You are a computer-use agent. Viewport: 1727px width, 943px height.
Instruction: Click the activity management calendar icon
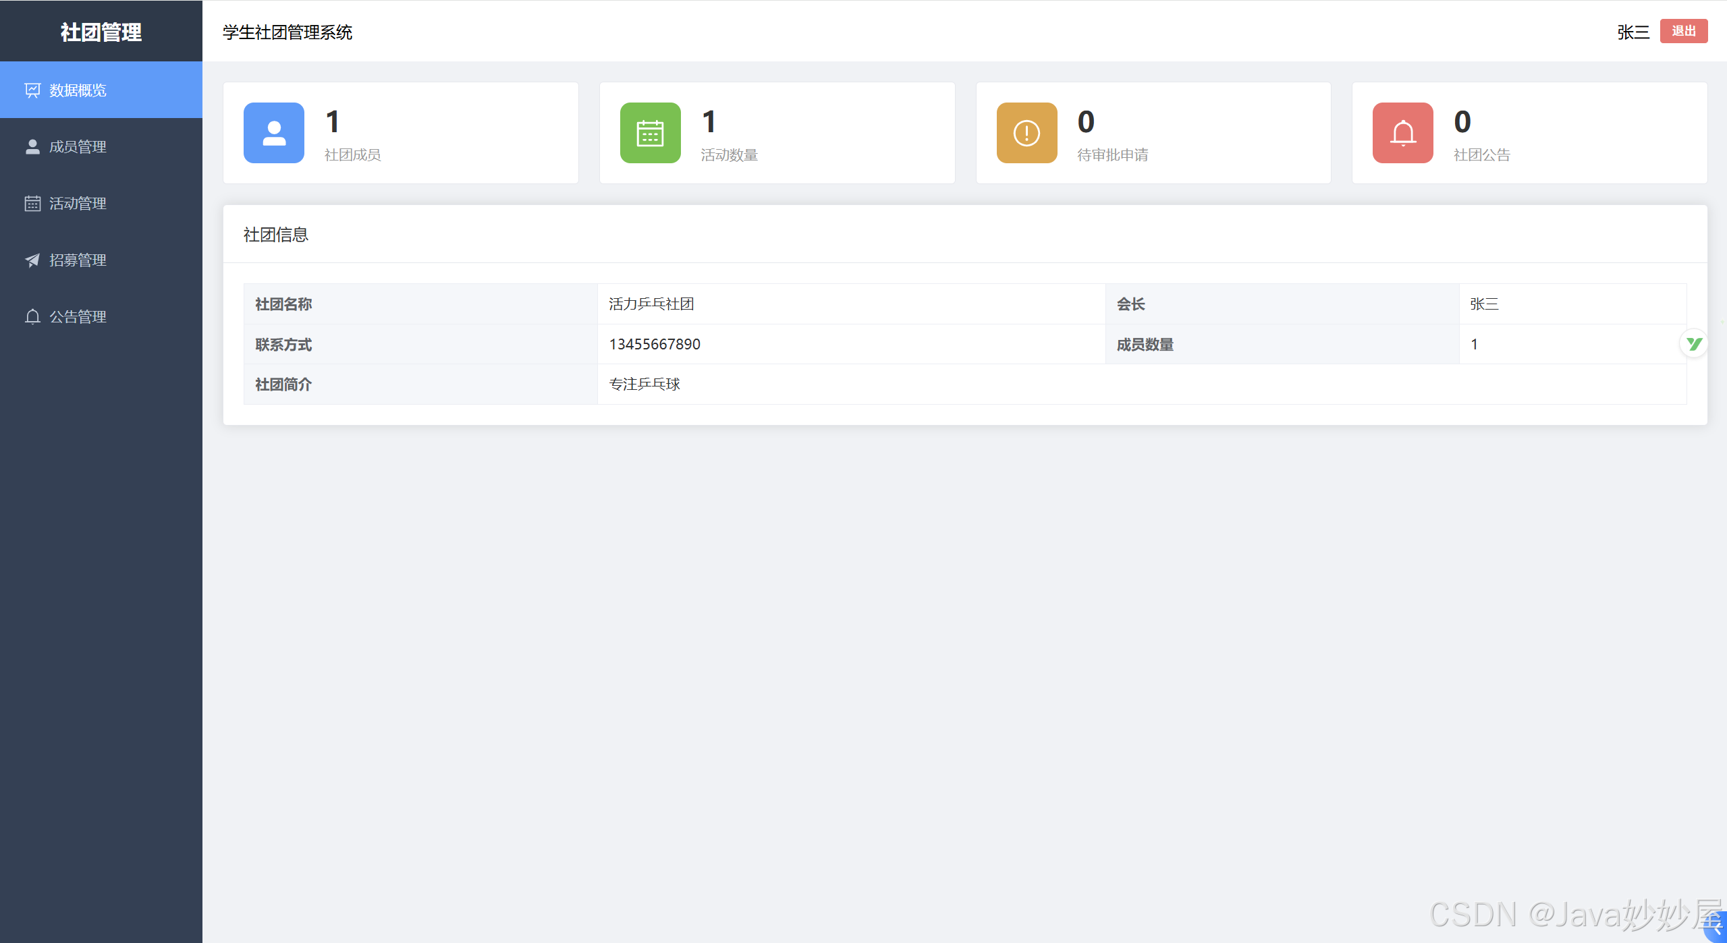(x=32, y=204)
